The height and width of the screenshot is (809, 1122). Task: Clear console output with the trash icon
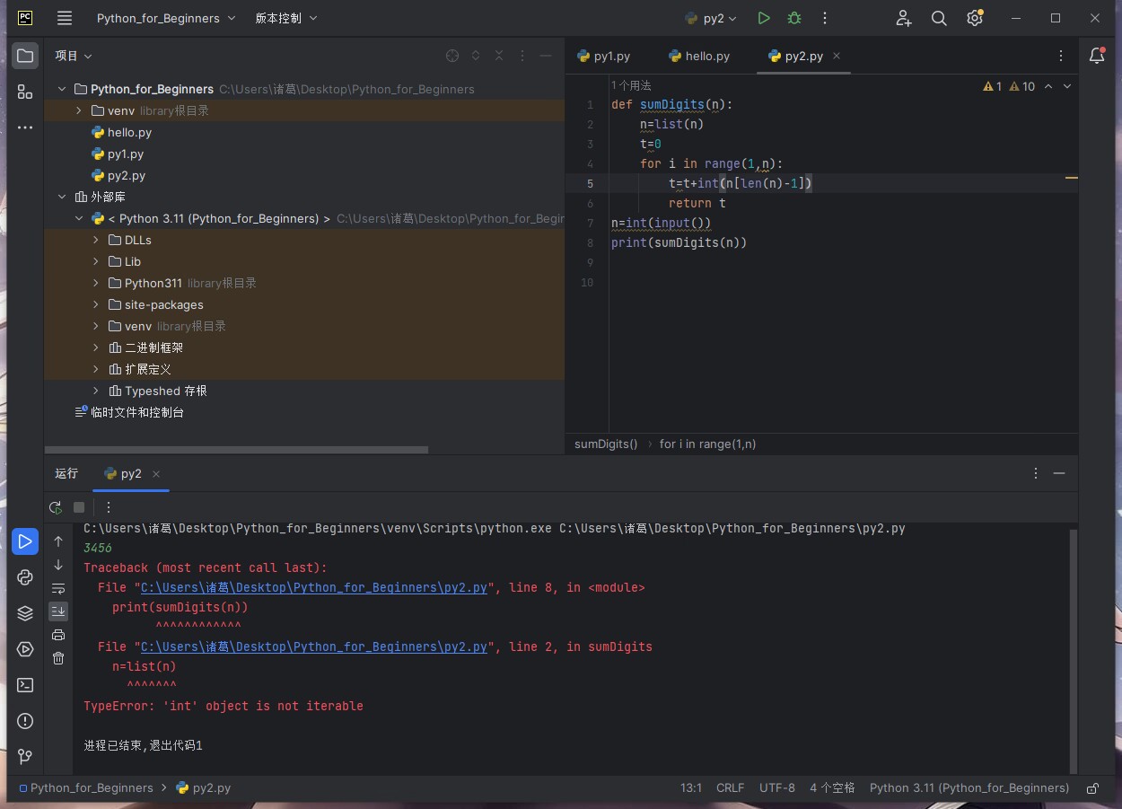[x=58, y=658]
